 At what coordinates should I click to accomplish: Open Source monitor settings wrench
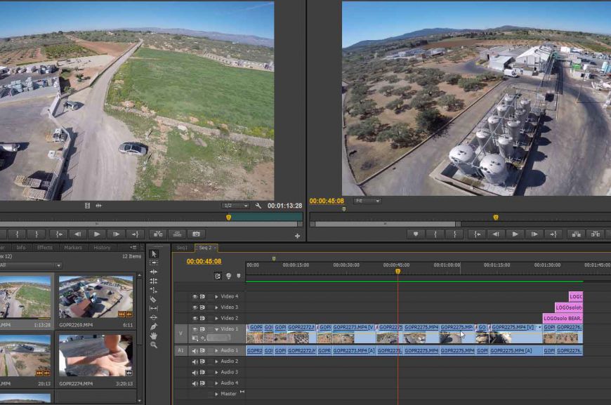click(x=258, y=206)
